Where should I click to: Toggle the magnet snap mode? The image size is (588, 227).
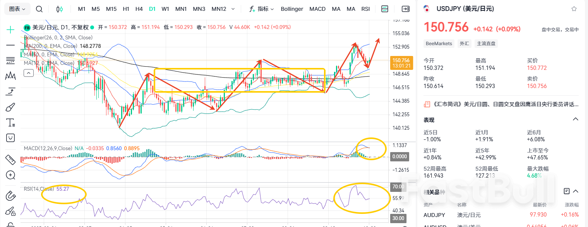point(10,196)
